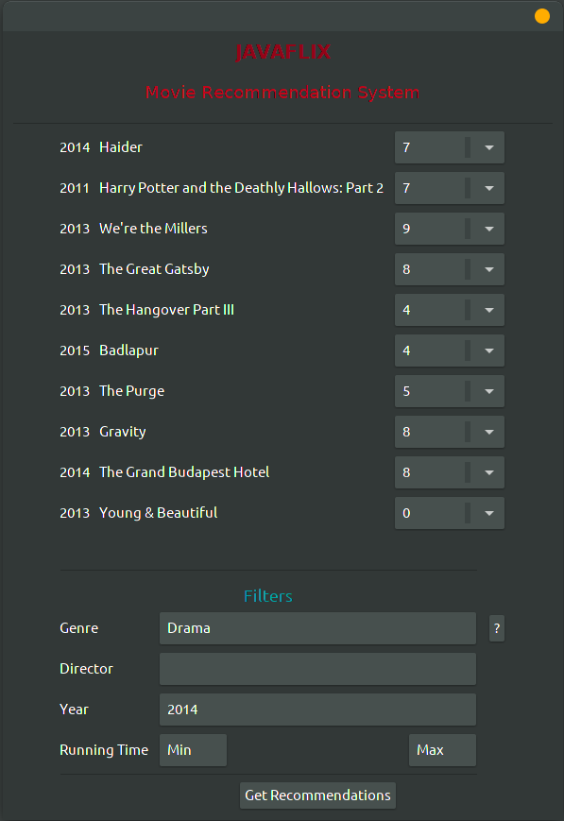Click the Genre field containing Drama
The width and height of the screenshot is (564, 821).
point(317,627)
